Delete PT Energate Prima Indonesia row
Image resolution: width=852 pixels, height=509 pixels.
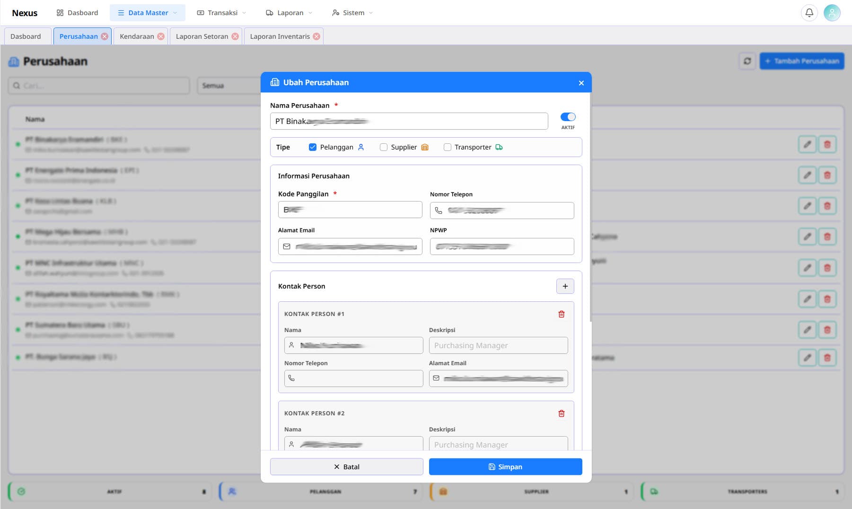[827, 175]
